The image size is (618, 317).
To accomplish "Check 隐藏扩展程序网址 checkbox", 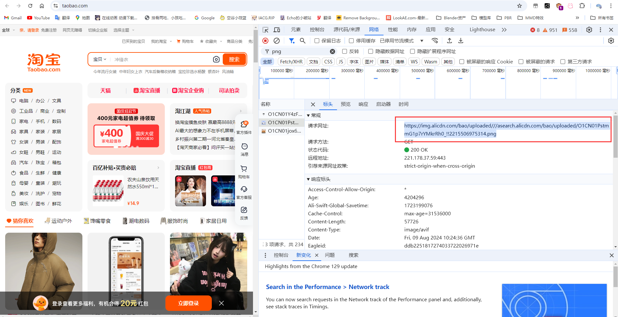I will pos(412,51).
